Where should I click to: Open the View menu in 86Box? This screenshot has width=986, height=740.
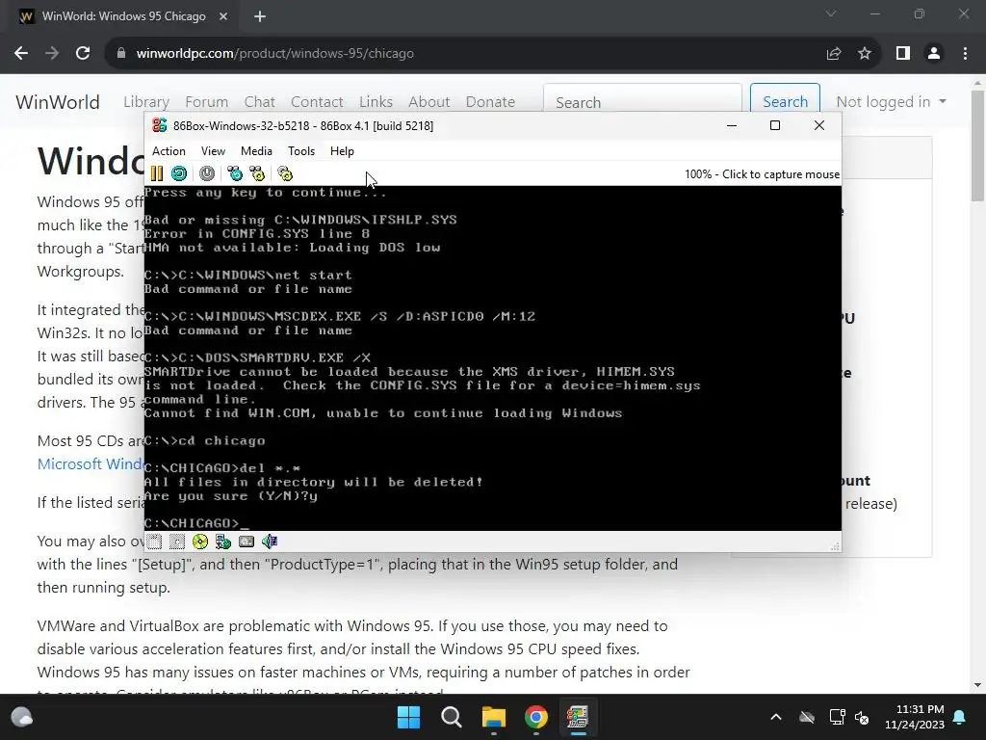tap(213, 151)
